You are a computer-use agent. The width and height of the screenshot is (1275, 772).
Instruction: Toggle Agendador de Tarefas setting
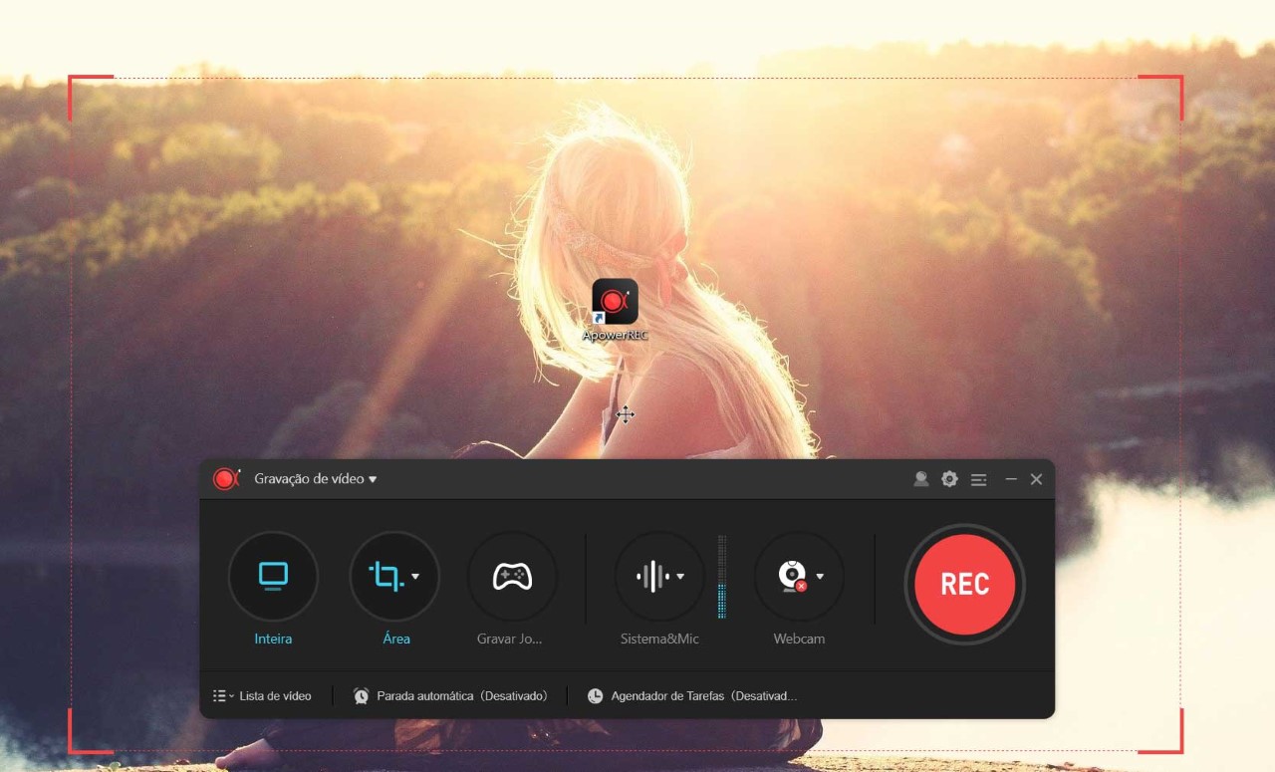693,696
